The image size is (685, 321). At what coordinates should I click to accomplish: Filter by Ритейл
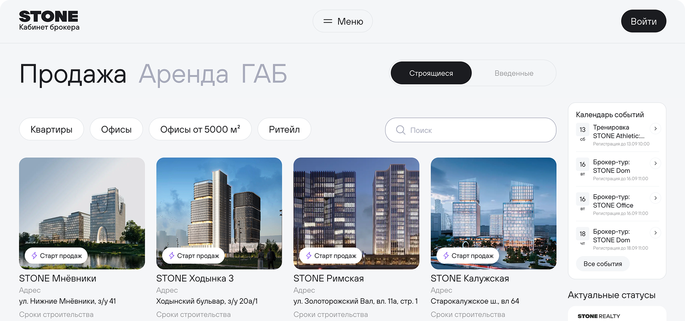point(284,129)
